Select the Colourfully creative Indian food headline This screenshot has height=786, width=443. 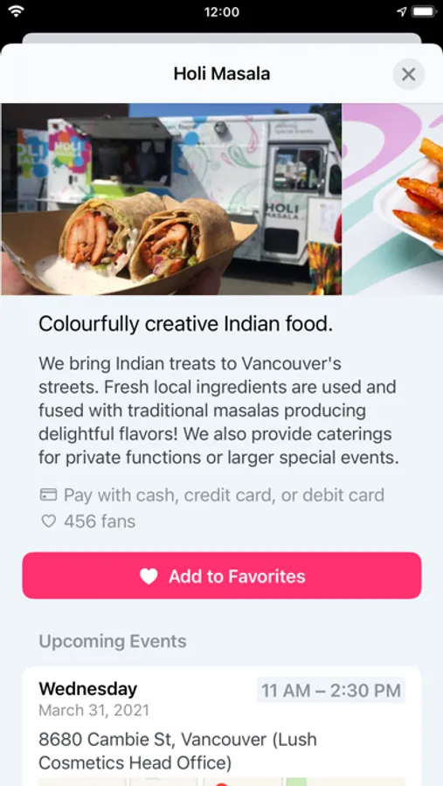(185, 324)
